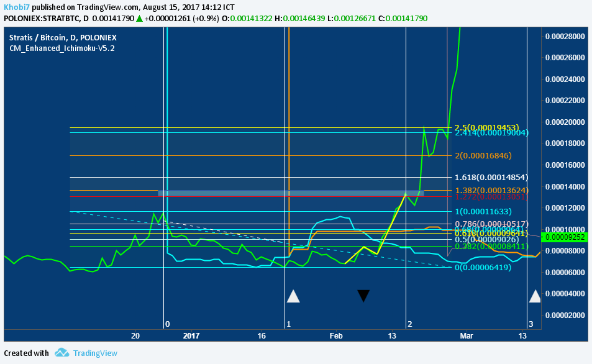Click the 0.00012000 price axis value
The image size is (592, 364).
point(565,208)
